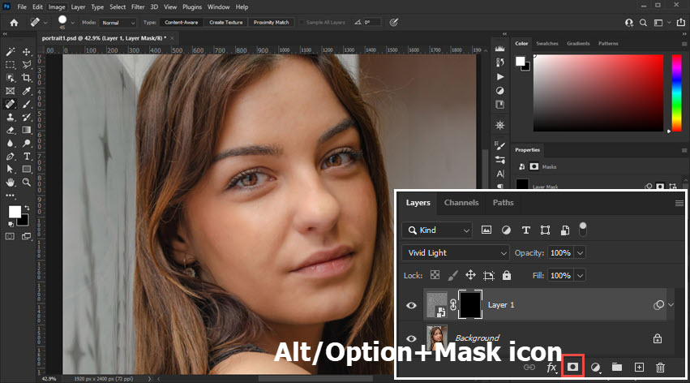The image size is (690, 383).
Task: Select the Clone Stamp tool
Action: pyautogui.click(x=10, y=117)
